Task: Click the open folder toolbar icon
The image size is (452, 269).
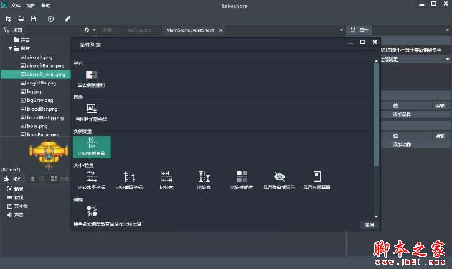Action: click(21, 19)
